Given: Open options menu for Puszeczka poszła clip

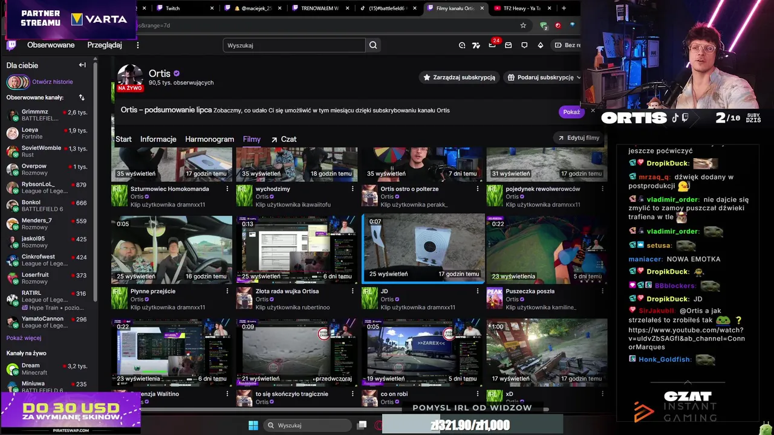Looking at the screenshot, I should coord(602,291).
